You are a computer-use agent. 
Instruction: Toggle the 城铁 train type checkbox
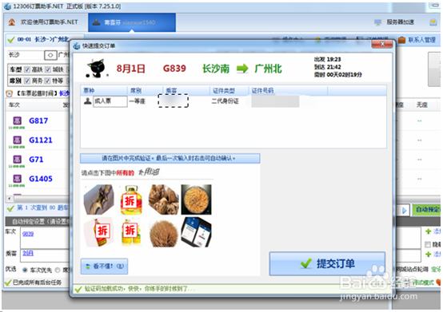coord(48,69)
